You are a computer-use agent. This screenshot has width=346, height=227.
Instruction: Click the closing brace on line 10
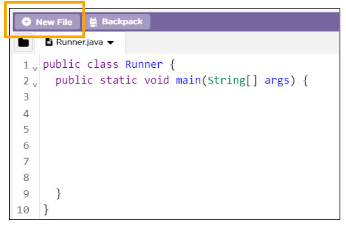pyautogui.click(x=46, y=210)
